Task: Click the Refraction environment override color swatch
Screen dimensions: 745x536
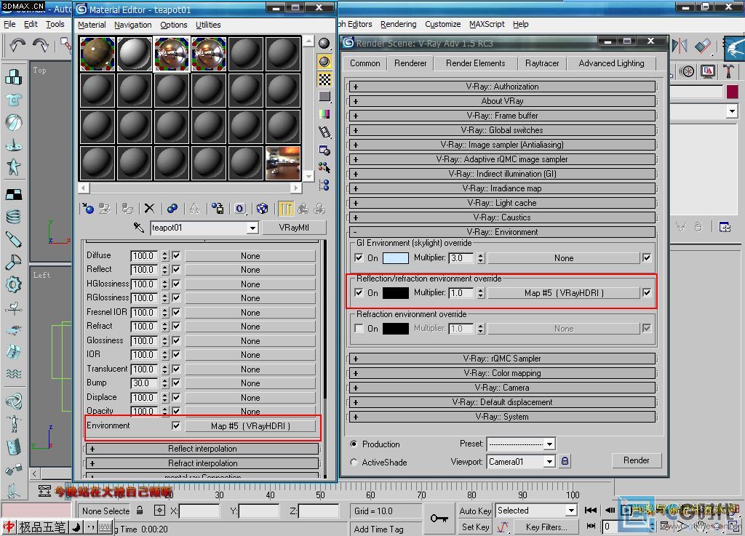Action: pyautogui.click(x=395, y=328)
